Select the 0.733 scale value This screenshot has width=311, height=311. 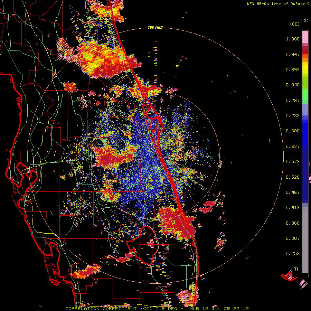[293, 116]
